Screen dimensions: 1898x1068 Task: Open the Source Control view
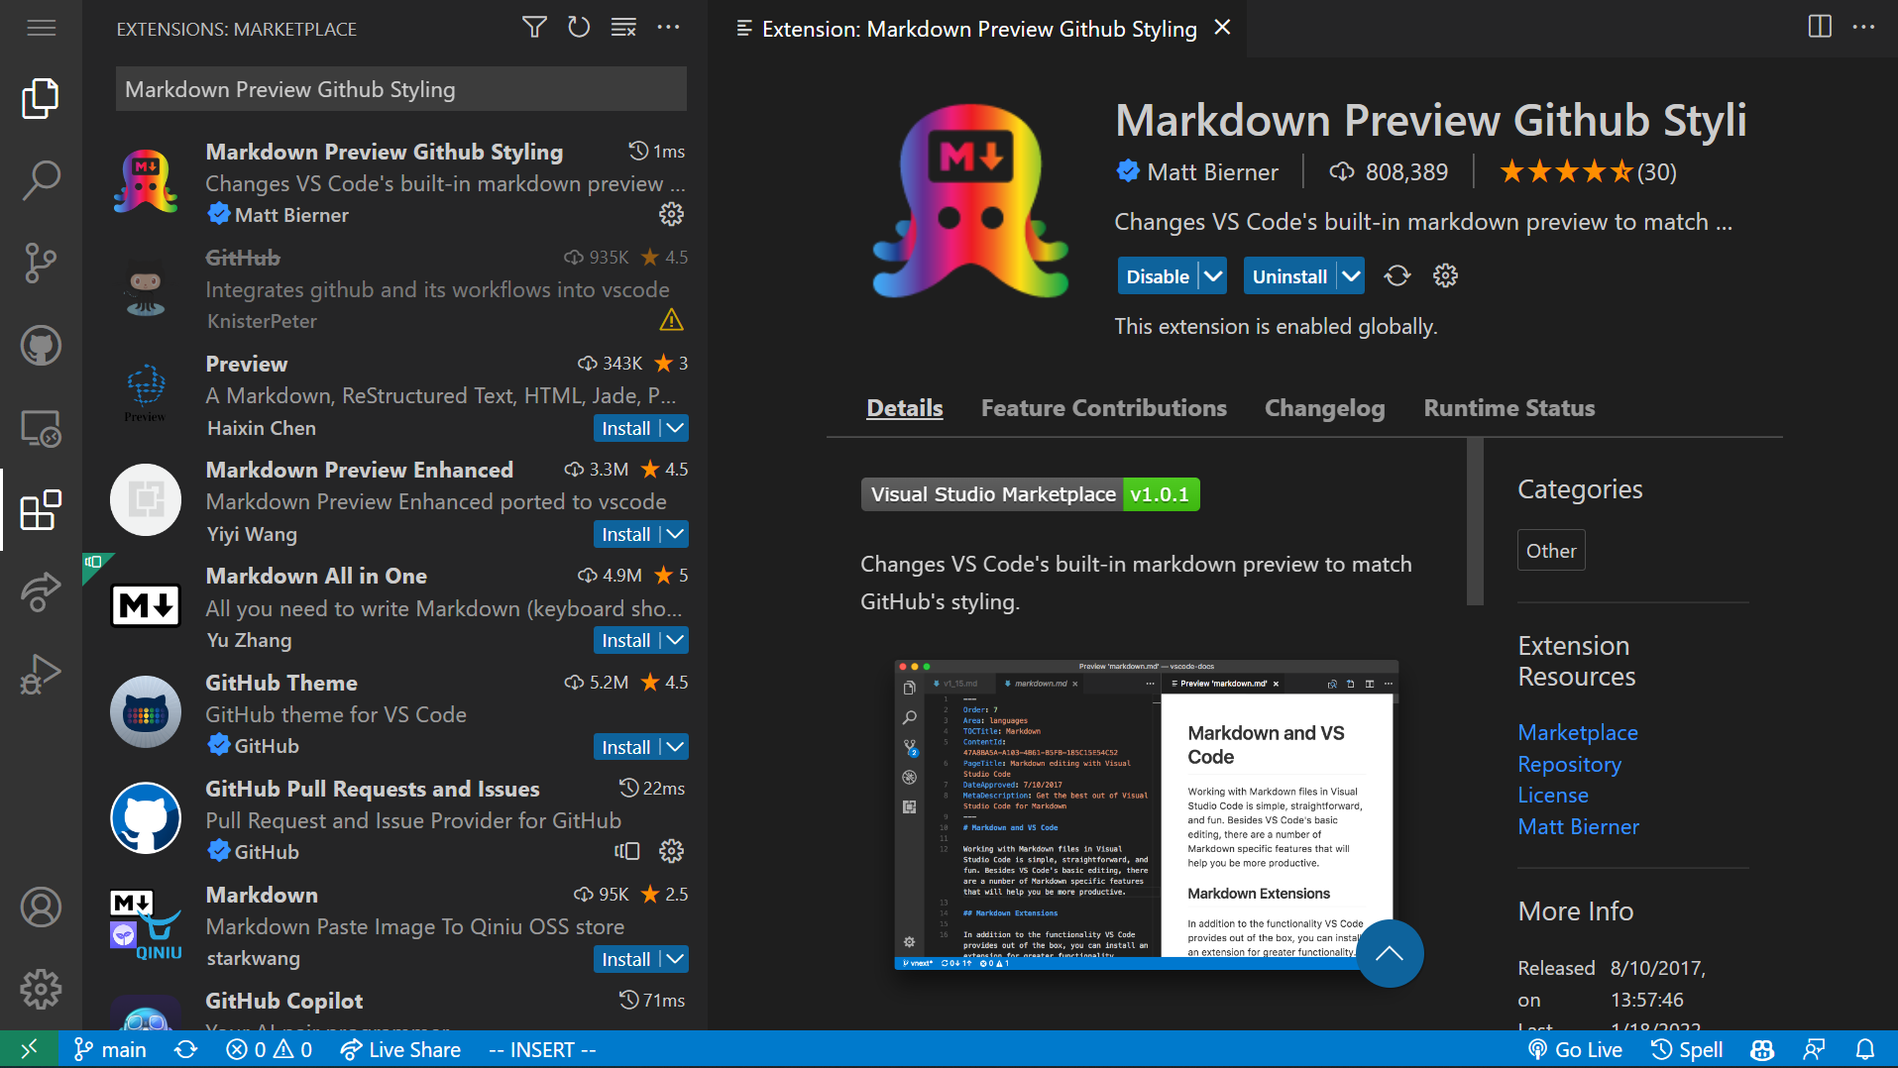41,263
